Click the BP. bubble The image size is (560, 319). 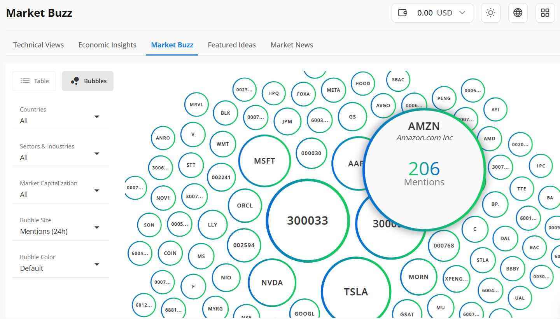[495, 204]
